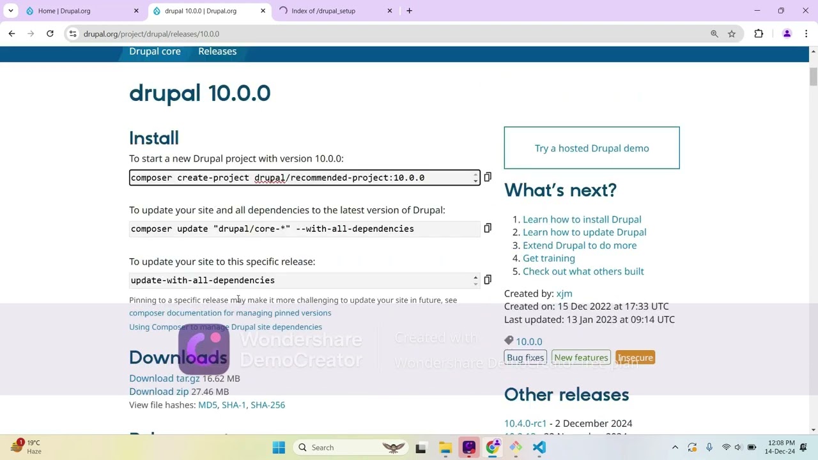818x460 pixels.
Task: Show hidden system tray icons
Action: (x=675, y=447)
